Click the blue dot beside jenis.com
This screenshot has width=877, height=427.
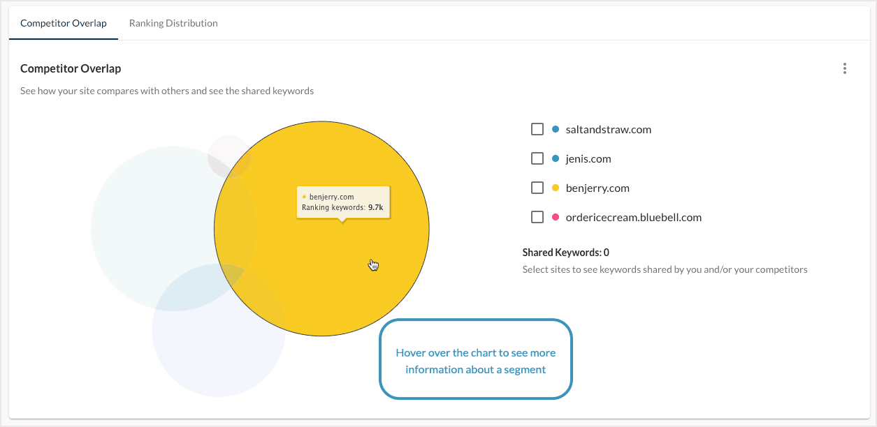pos(556,158)
